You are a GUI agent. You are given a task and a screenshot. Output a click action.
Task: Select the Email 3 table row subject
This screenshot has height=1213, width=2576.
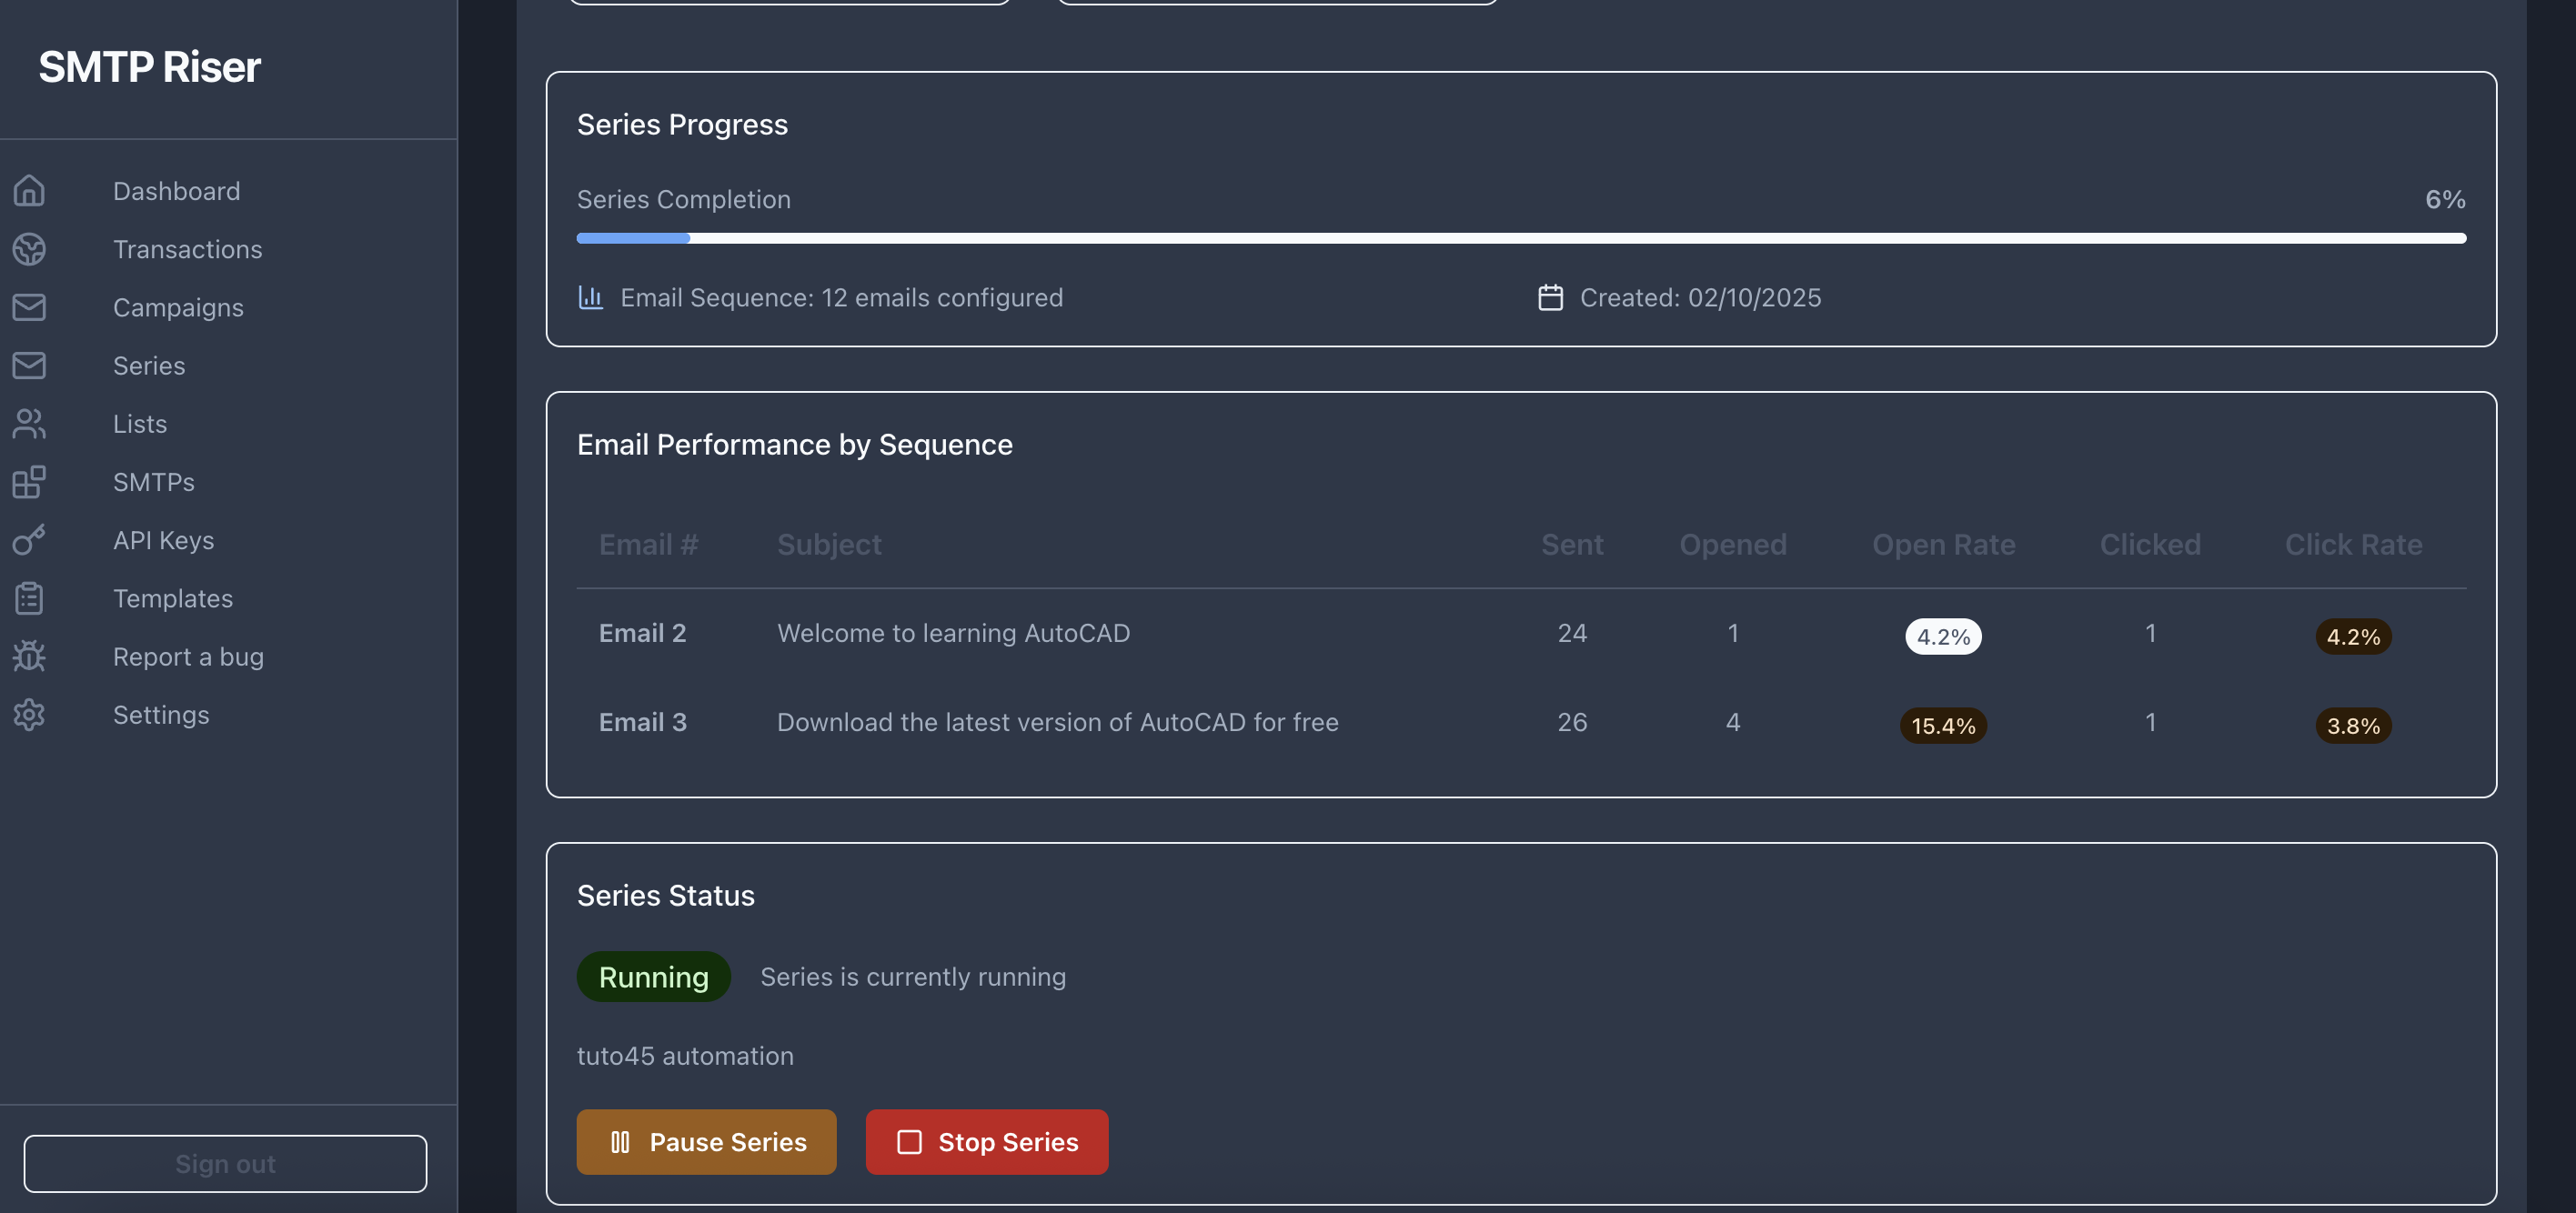coord(1057,722)
